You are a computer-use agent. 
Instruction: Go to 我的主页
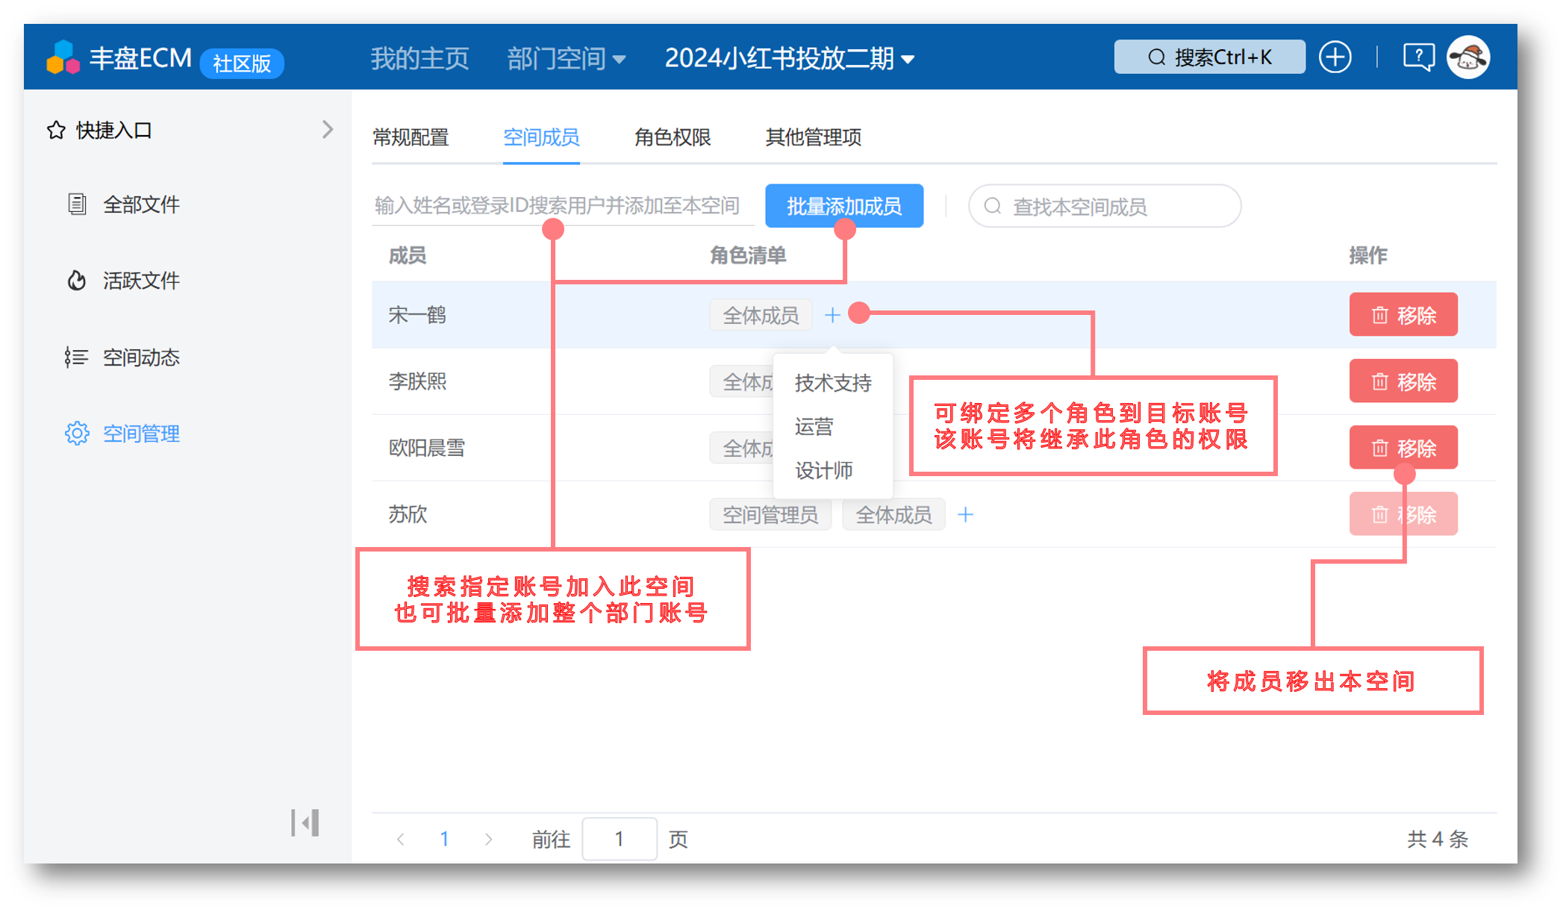pyautogui.click(x=420, y=58)
